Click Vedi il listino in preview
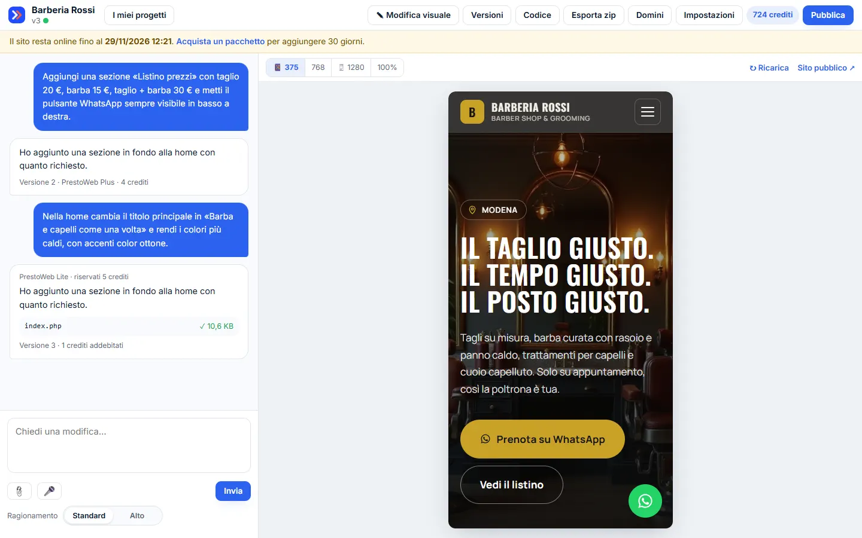 [511, 485]
